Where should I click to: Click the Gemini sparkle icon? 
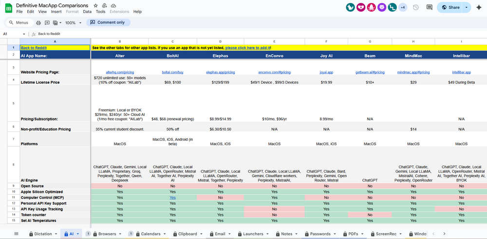(x=479, y=7)
